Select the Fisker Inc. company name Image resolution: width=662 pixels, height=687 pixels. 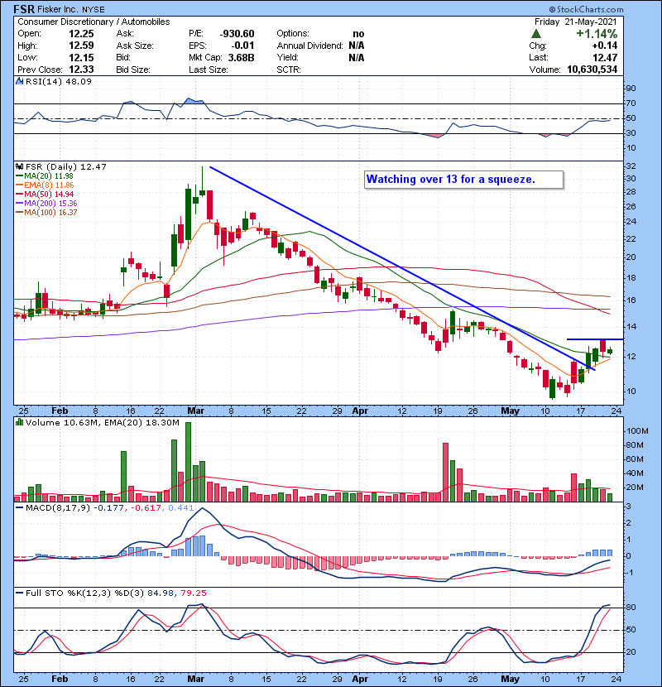point(57,9)
